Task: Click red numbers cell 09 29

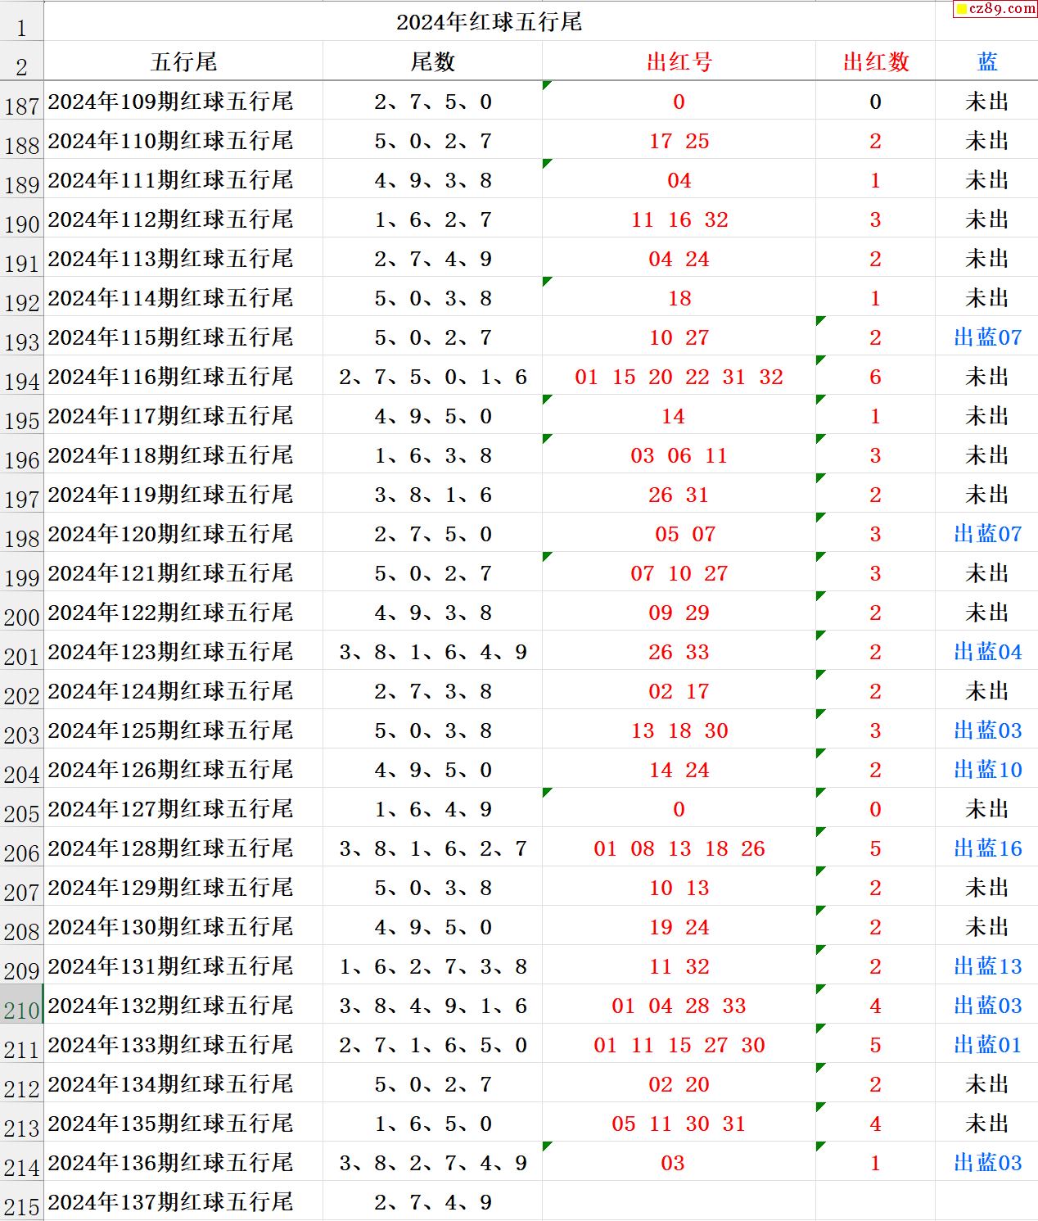Action: [679, 613]
